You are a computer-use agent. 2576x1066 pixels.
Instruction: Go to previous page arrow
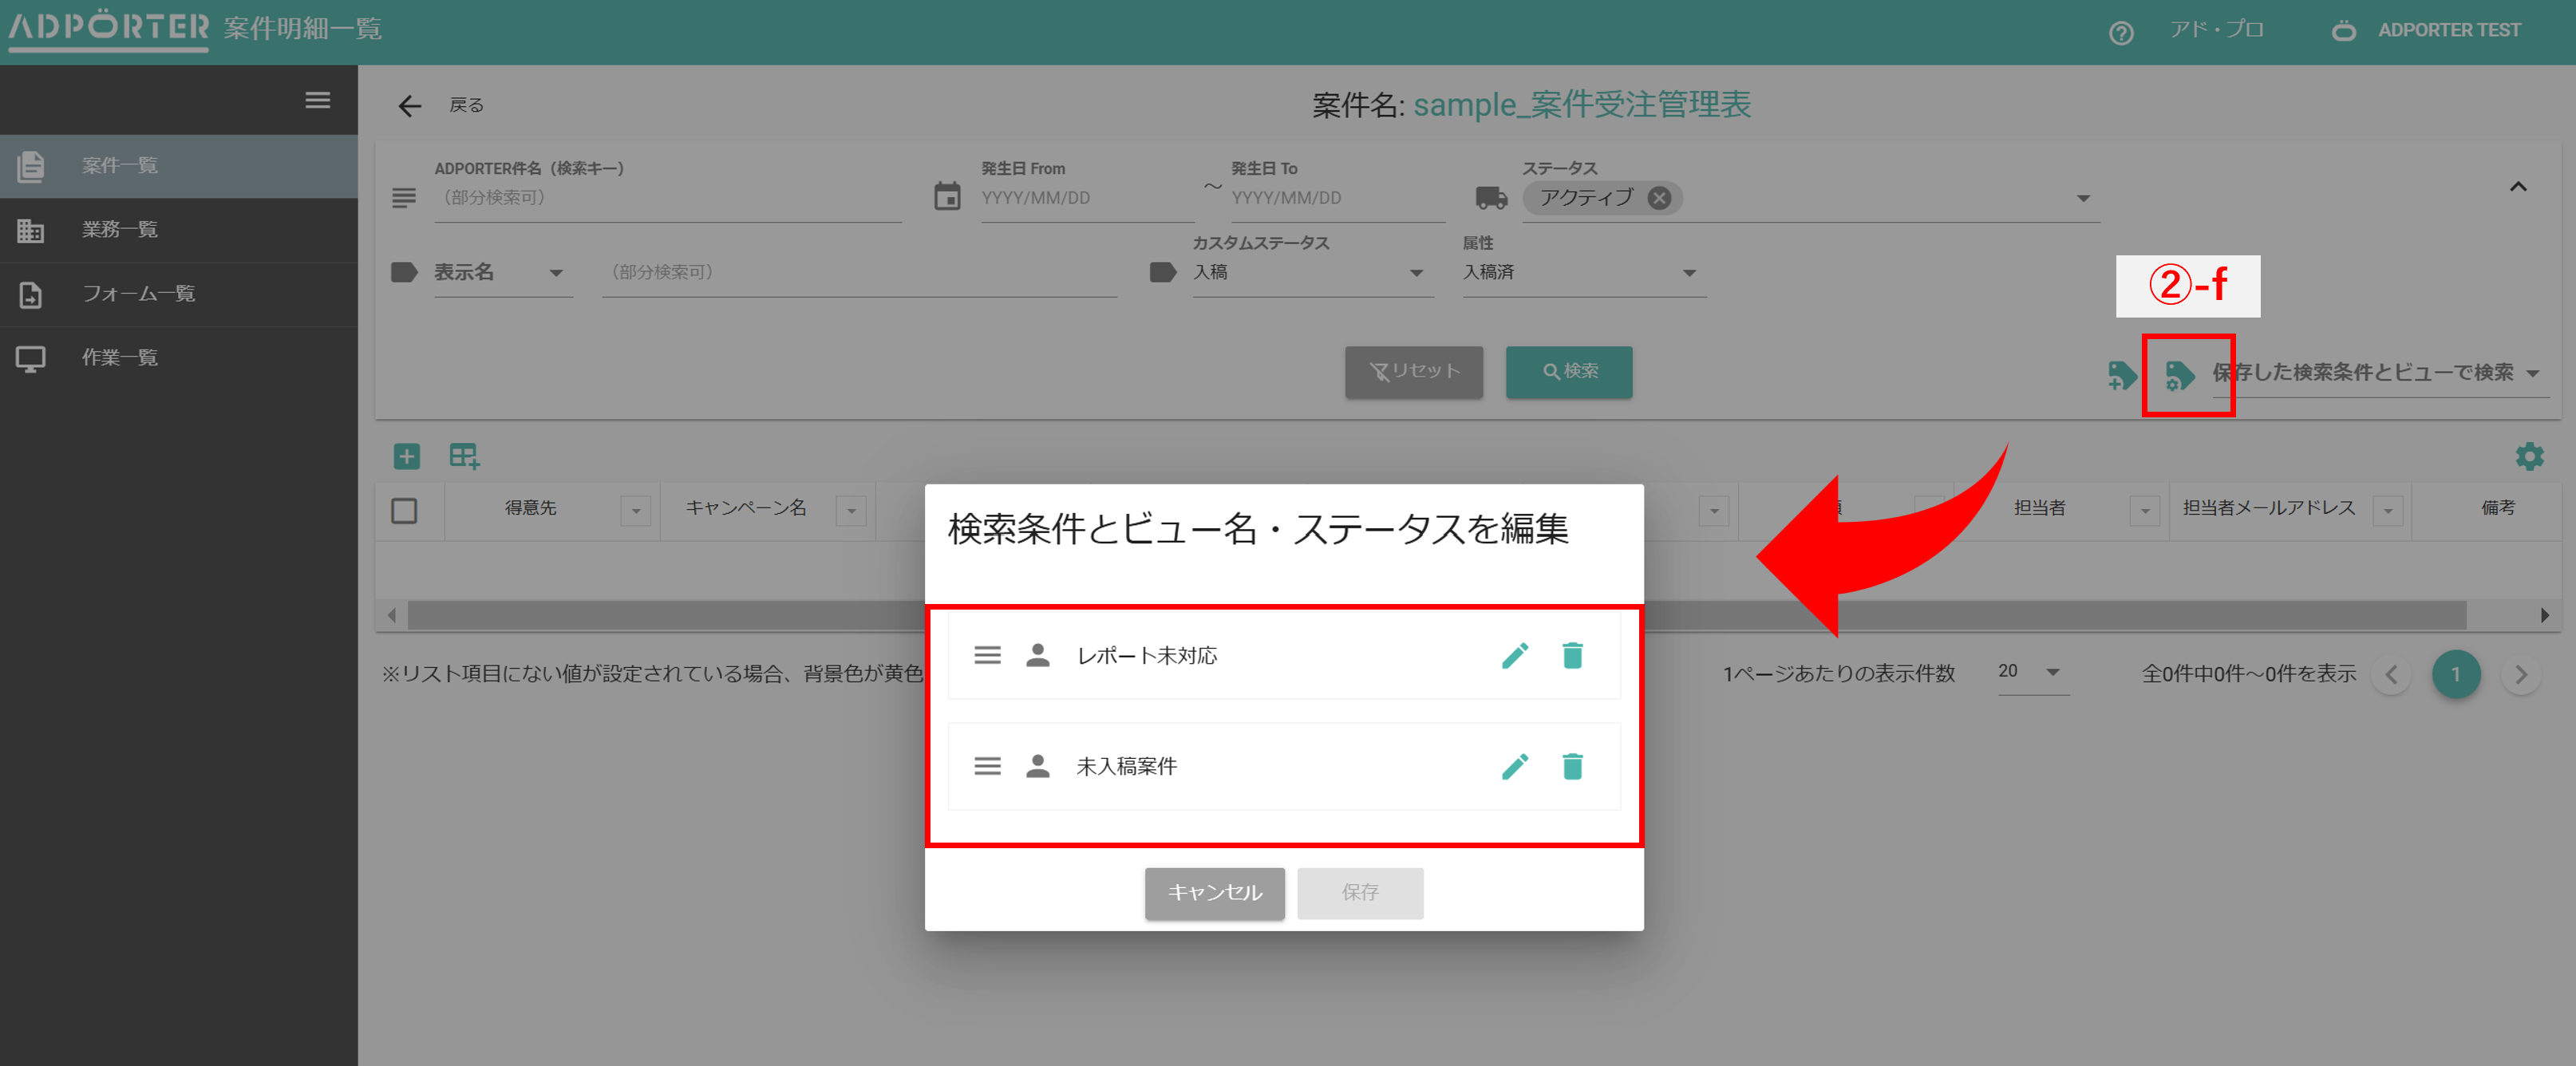point(2391,675)
